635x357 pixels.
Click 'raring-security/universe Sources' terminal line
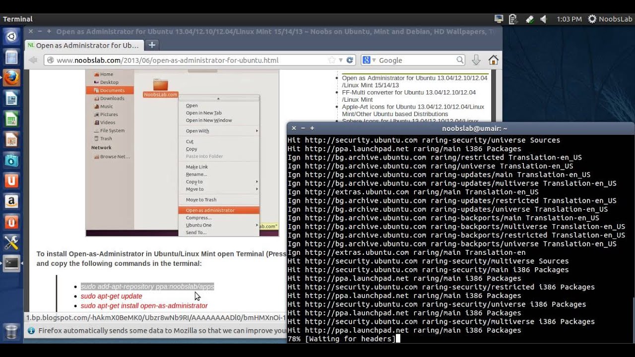tap(424, 140)
